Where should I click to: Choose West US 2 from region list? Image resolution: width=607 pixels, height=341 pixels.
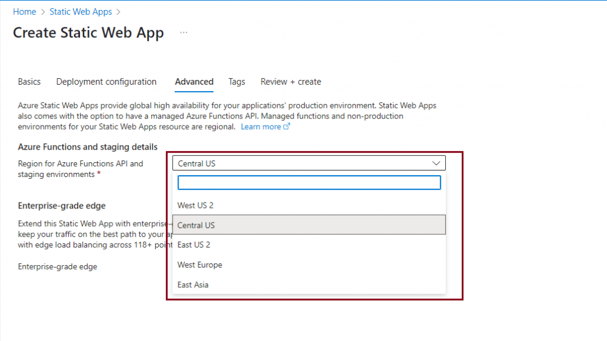click(x=196, y=205)
